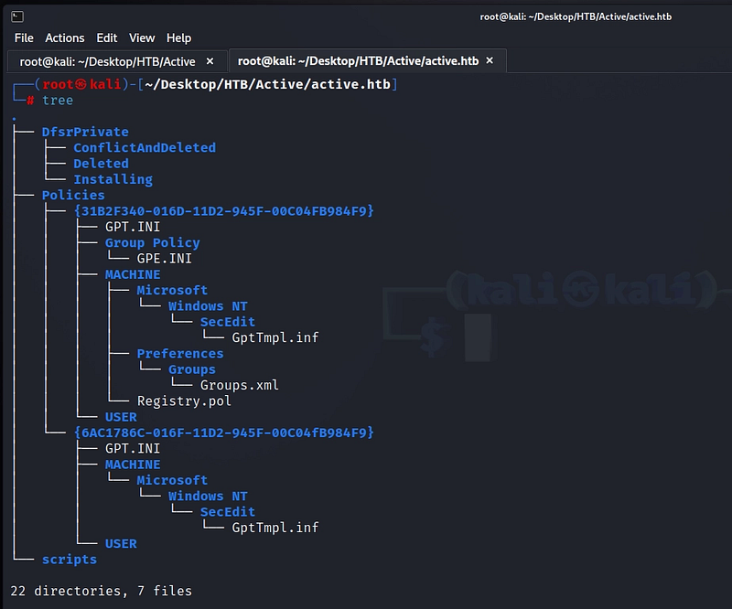Click the Group Policy directory entry
This screenshot has width=732, height=609.
pyautogui.click(x=152, y=243)
